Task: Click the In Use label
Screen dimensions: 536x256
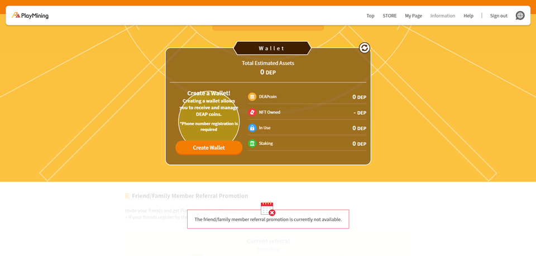Action: 265,128
